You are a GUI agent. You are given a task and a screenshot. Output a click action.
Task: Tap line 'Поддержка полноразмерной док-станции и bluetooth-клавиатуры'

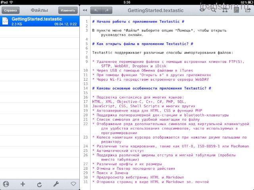(x=160, y=115)
